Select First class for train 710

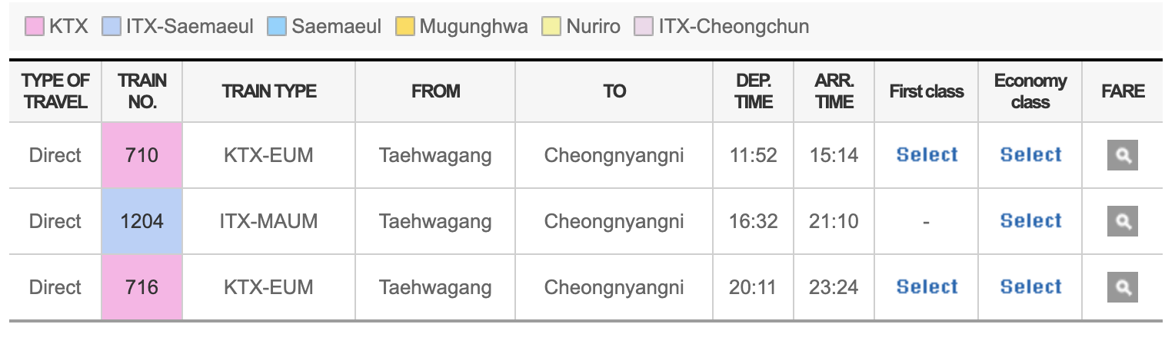point(927,155)
